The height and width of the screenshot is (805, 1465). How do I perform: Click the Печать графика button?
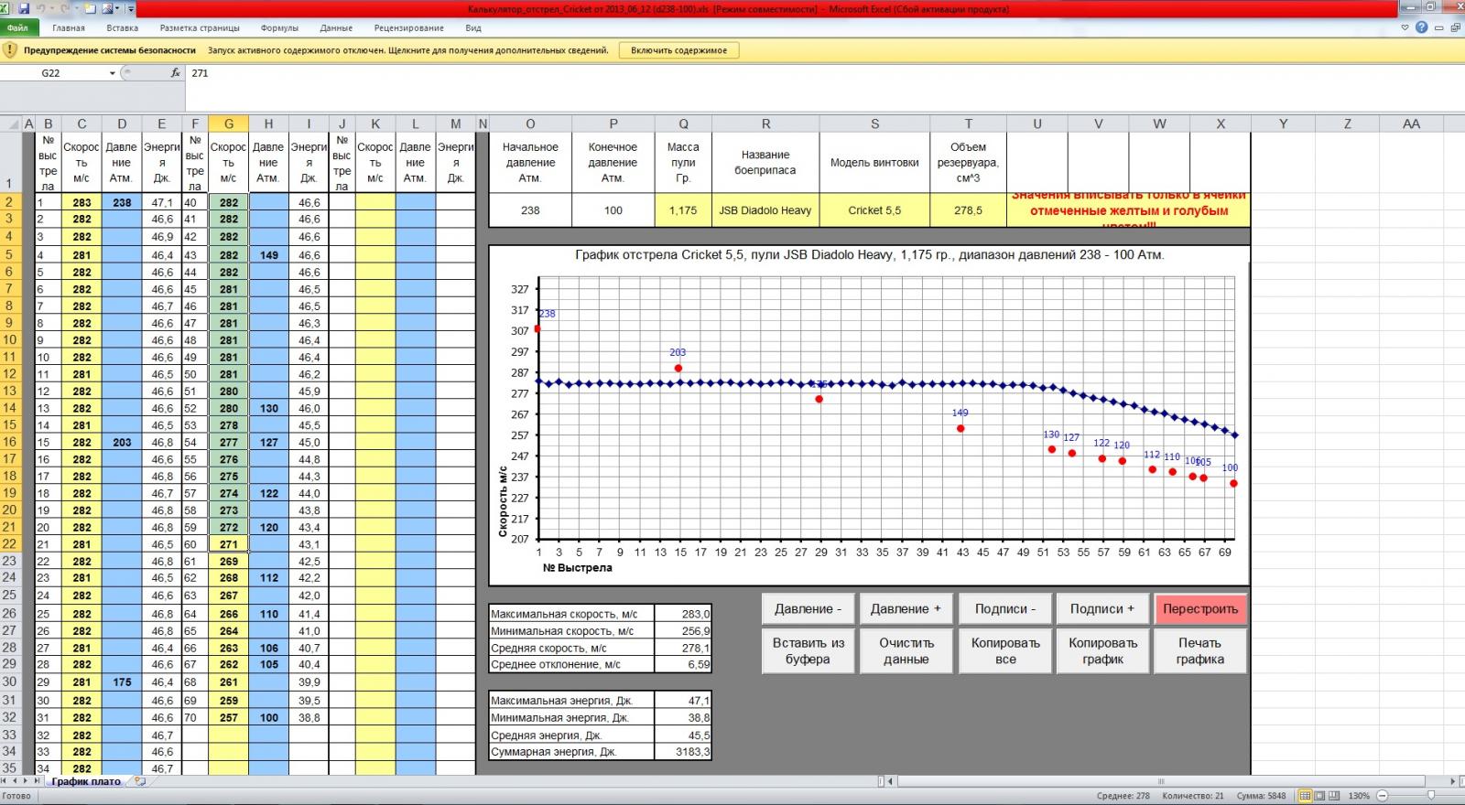(x=1200, y=650)
